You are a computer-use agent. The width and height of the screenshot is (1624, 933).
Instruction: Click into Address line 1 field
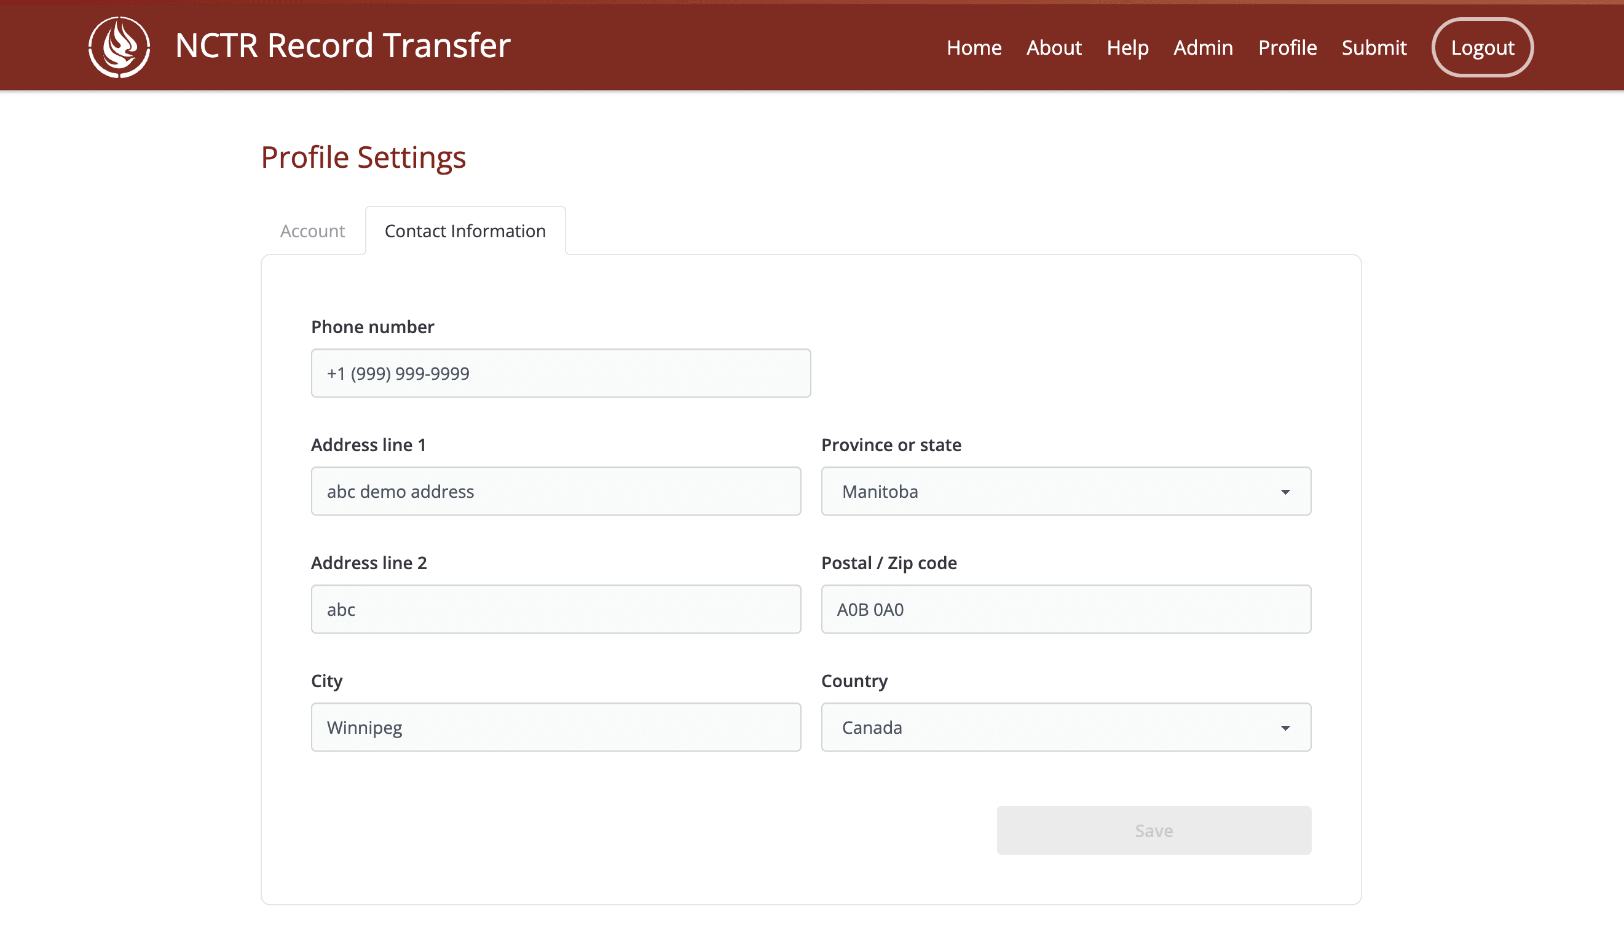(556, 491)
